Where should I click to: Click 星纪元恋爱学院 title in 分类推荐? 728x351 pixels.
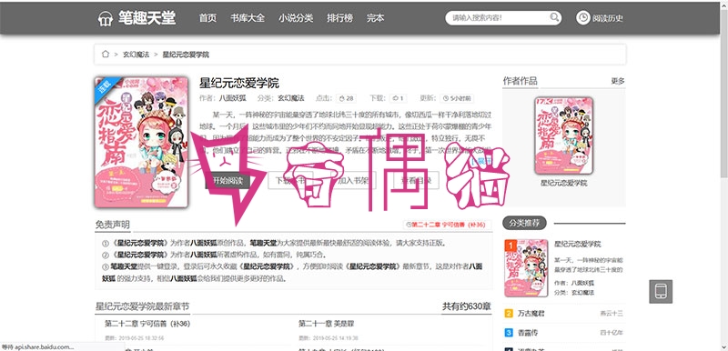coord(578,244)
